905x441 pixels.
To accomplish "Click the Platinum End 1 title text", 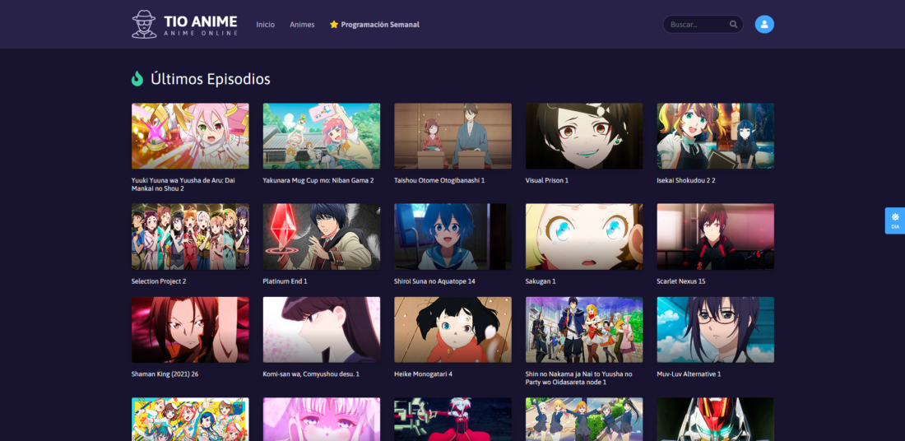I will pyautogui.click(x=285, y=281).
